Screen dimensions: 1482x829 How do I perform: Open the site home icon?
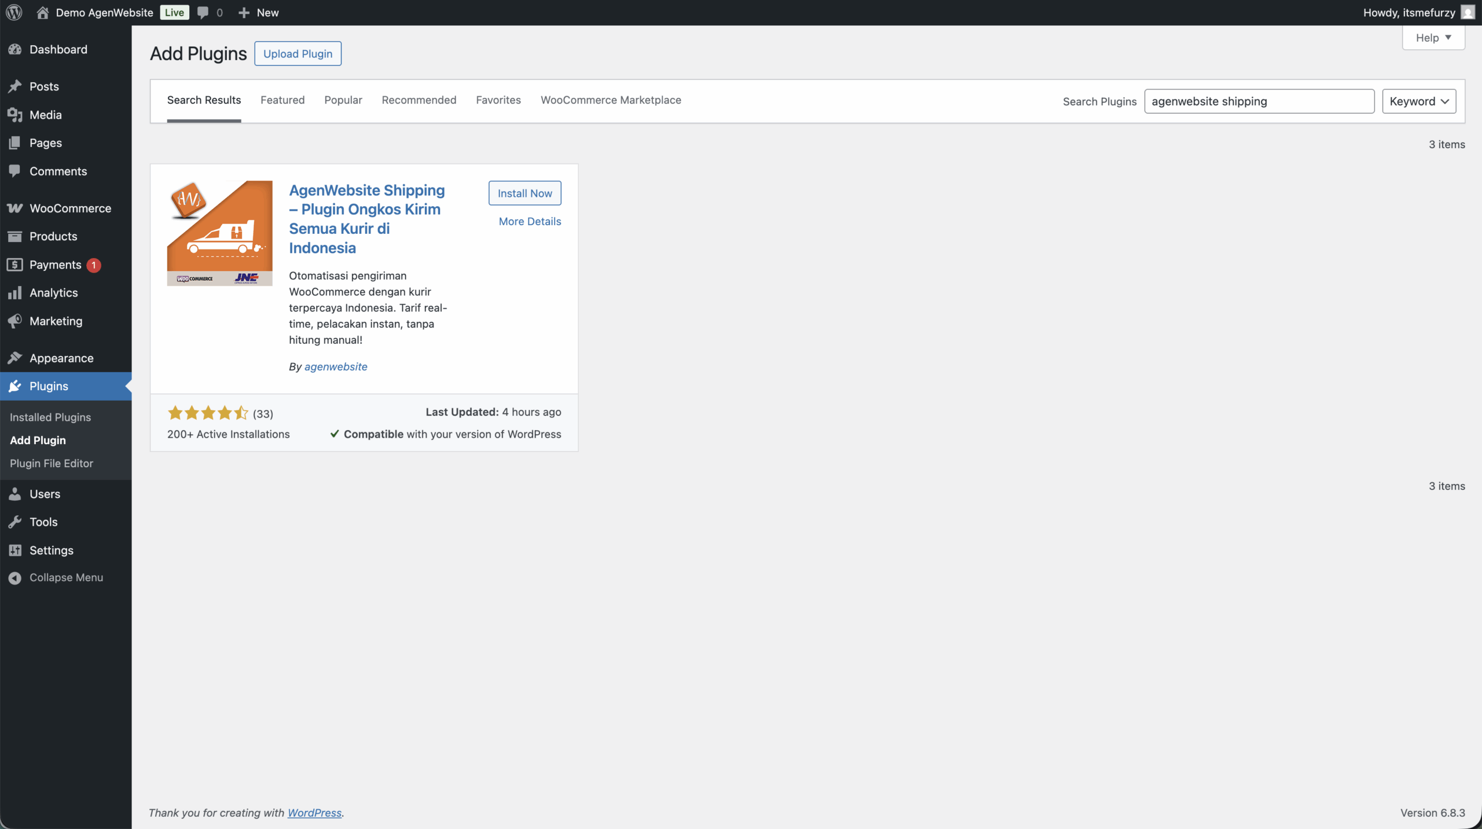(x=42, y=12)
